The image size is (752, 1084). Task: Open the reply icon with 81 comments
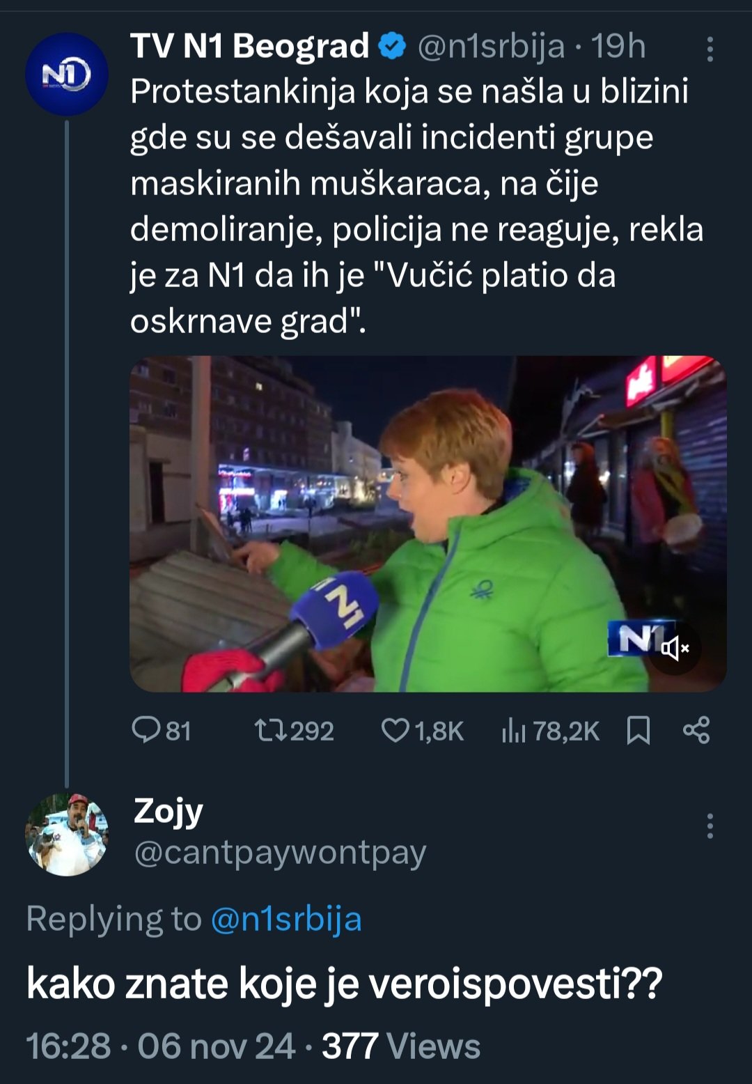[x=146, y=730]
